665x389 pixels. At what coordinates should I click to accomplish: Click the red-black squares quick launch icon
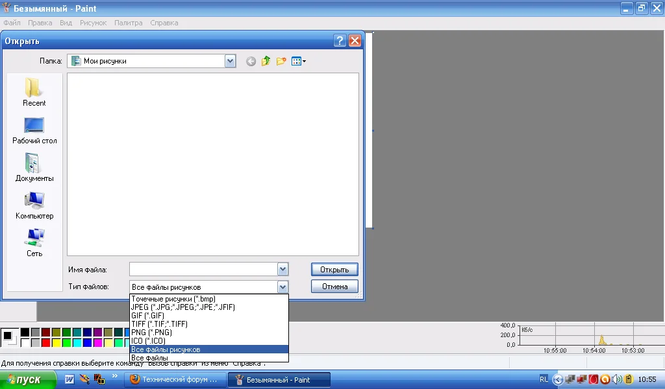coord(99,380)
